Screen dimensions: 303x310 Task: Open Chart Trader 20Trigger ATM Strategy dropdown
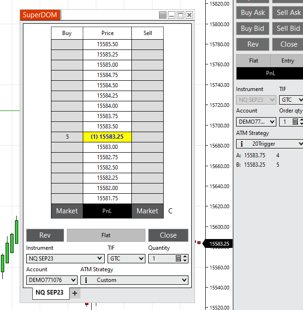269,144
